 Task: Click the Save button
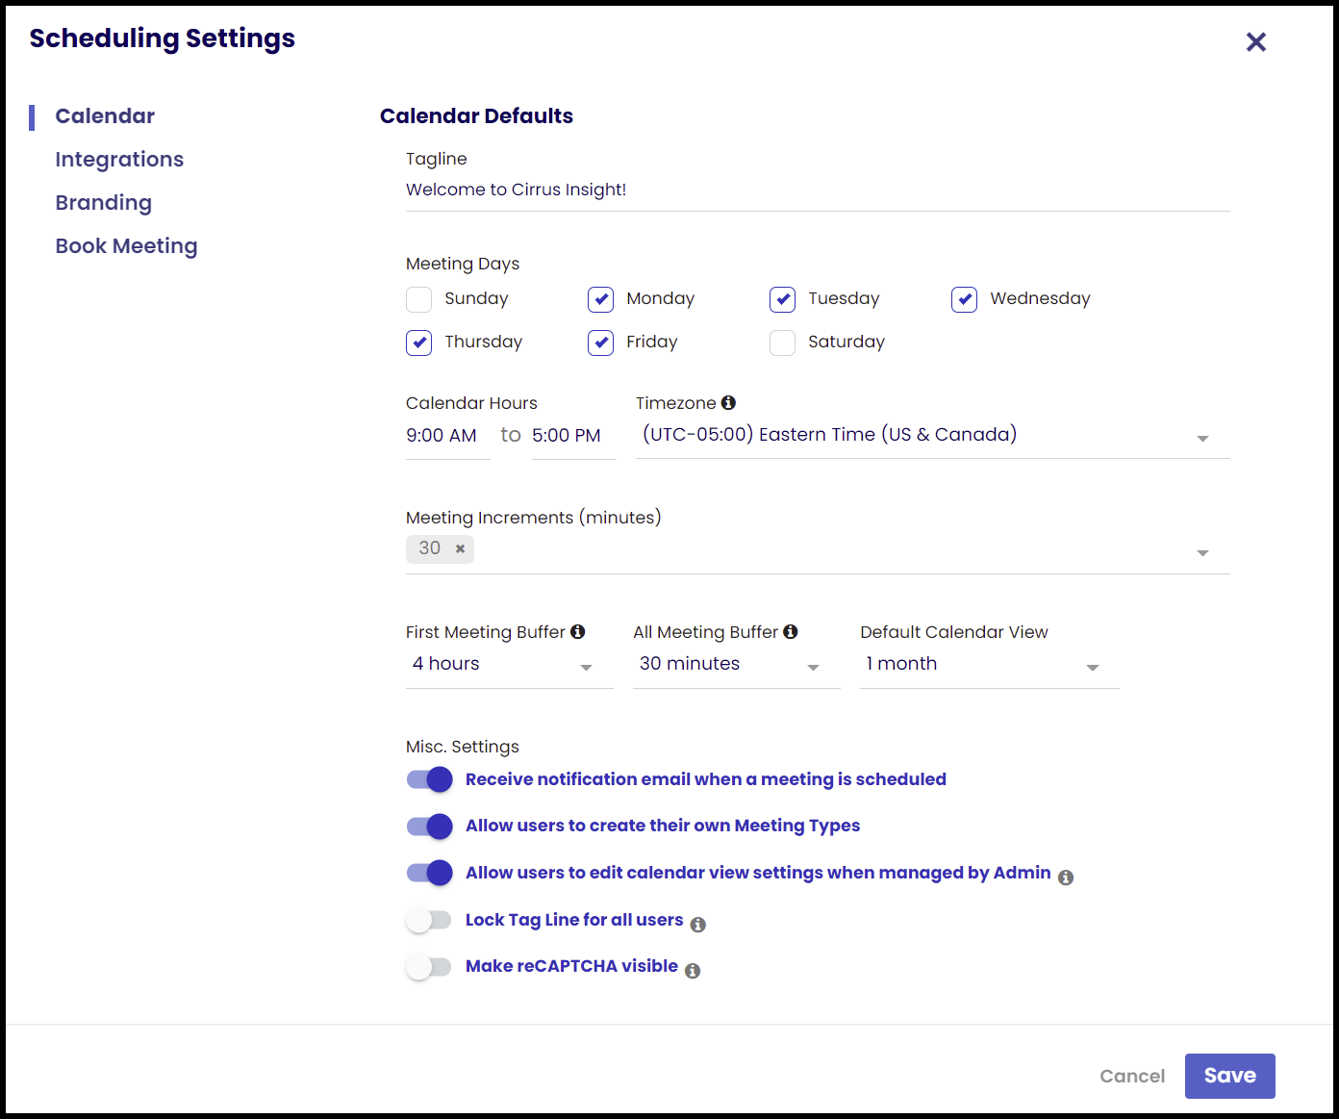[x=1229, y=1076]
